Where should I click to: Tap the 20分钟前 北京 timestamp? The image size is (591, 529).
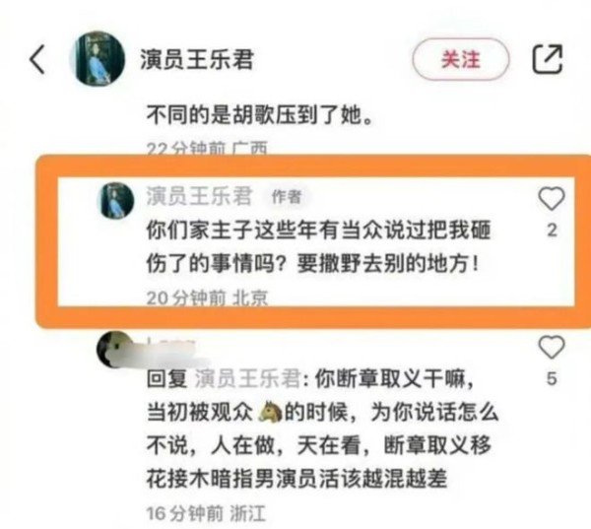[x=207, y=298]
